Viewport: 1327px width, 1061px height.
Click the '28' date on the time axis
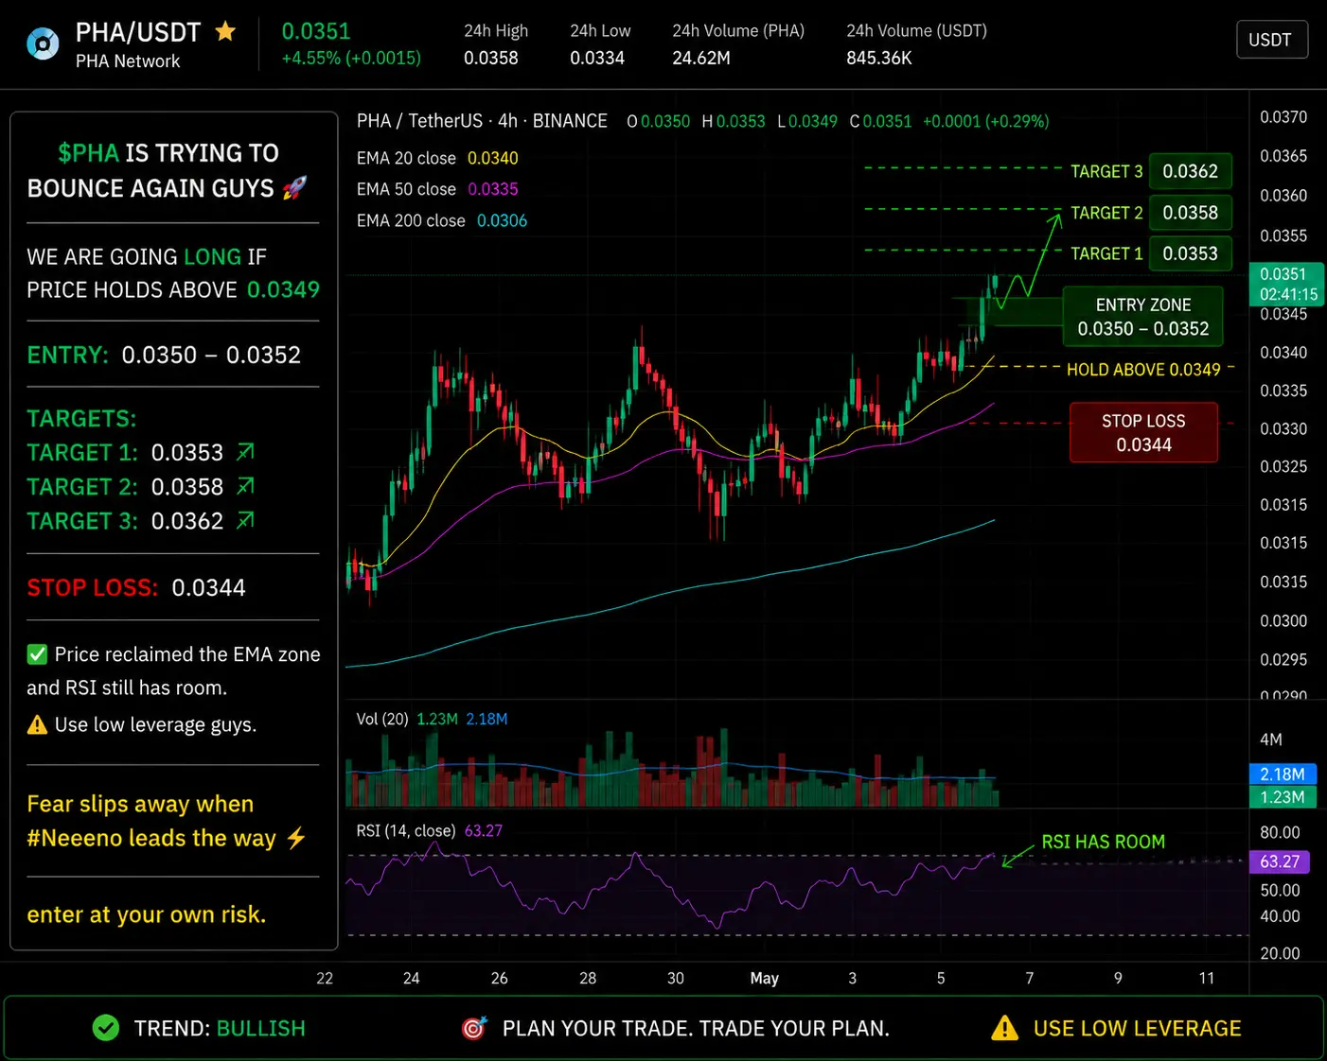[588, 978]
